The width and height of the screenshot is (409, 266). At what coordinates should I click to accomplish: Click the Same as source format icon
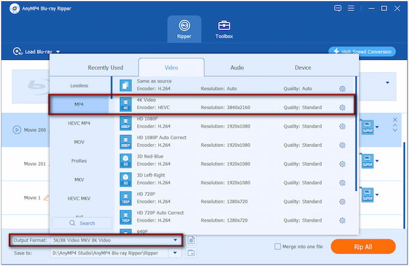[x=125, y=85]
